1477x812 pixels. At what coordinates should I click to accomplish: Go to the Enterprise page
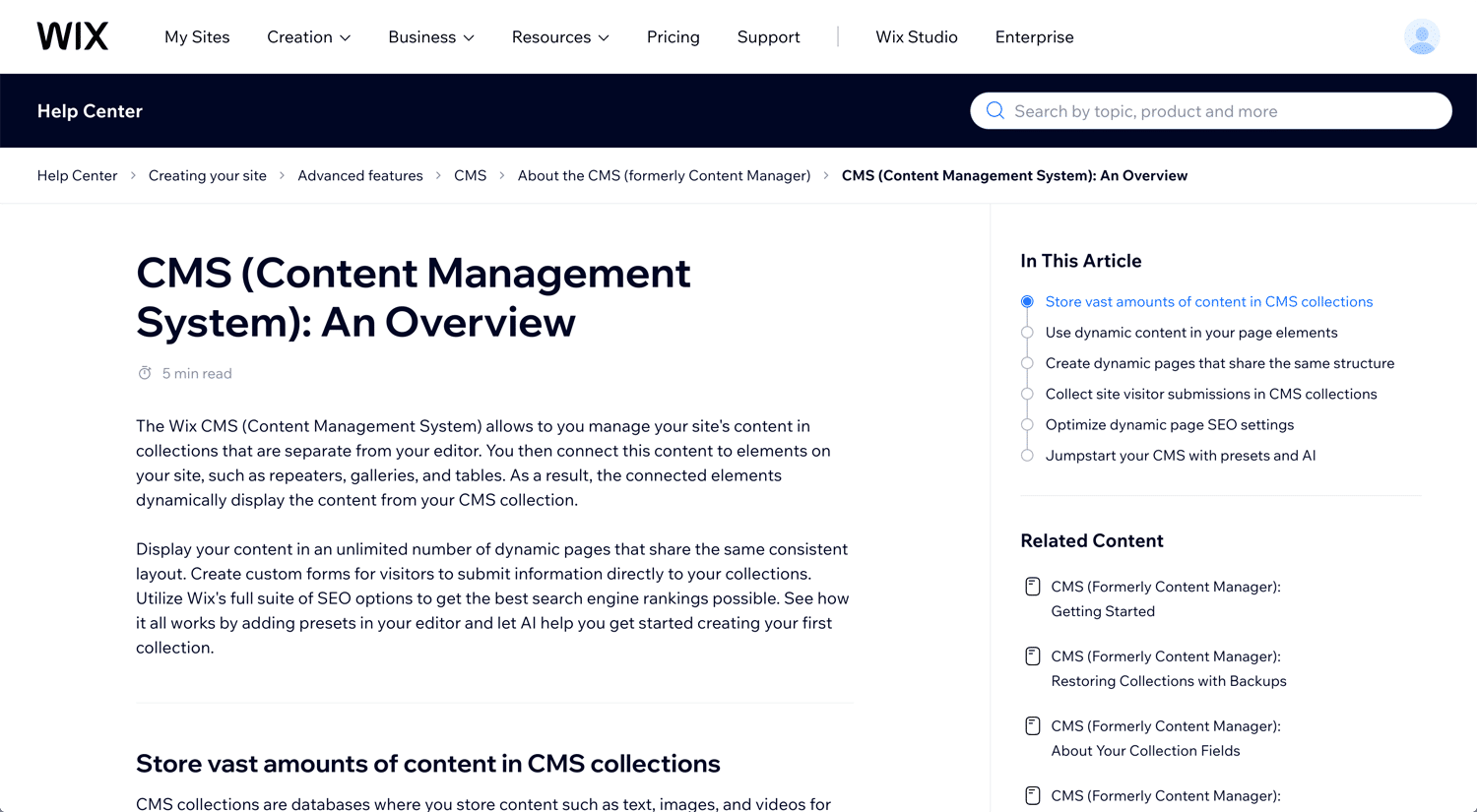pyautogui.click(x=1034, y=36)
